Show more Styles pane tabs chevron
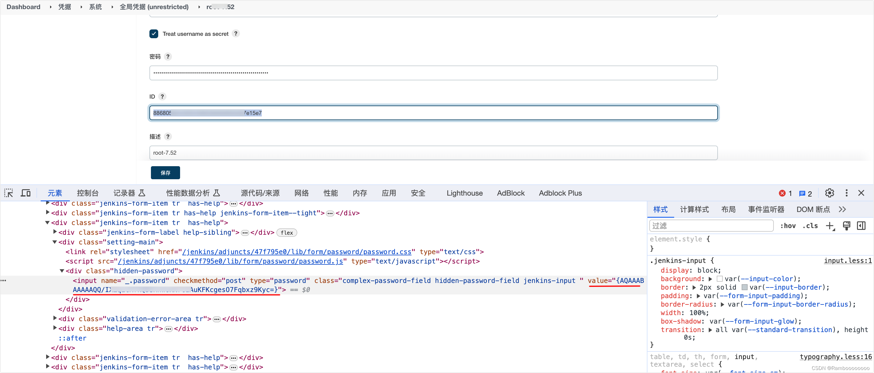 tap(842, 209)
